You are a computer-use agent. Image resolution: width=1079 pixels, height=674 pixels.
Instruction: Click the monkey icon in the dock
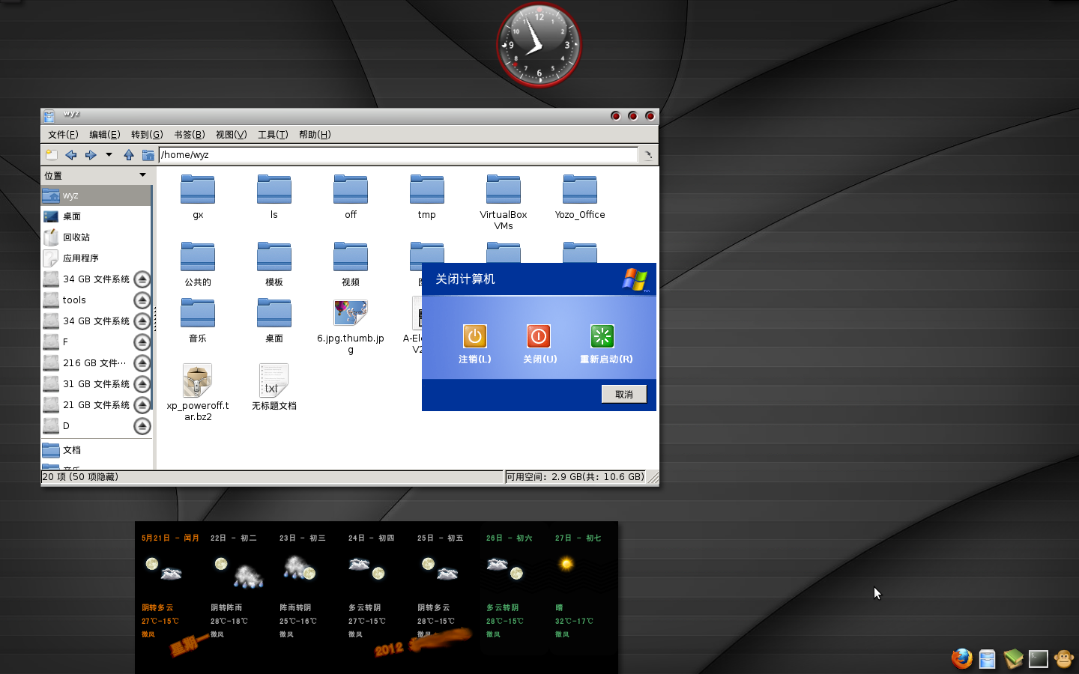pos(1064,659)
